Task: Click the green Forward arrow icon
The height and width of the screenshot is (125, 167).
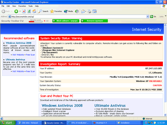Action: 16,11
